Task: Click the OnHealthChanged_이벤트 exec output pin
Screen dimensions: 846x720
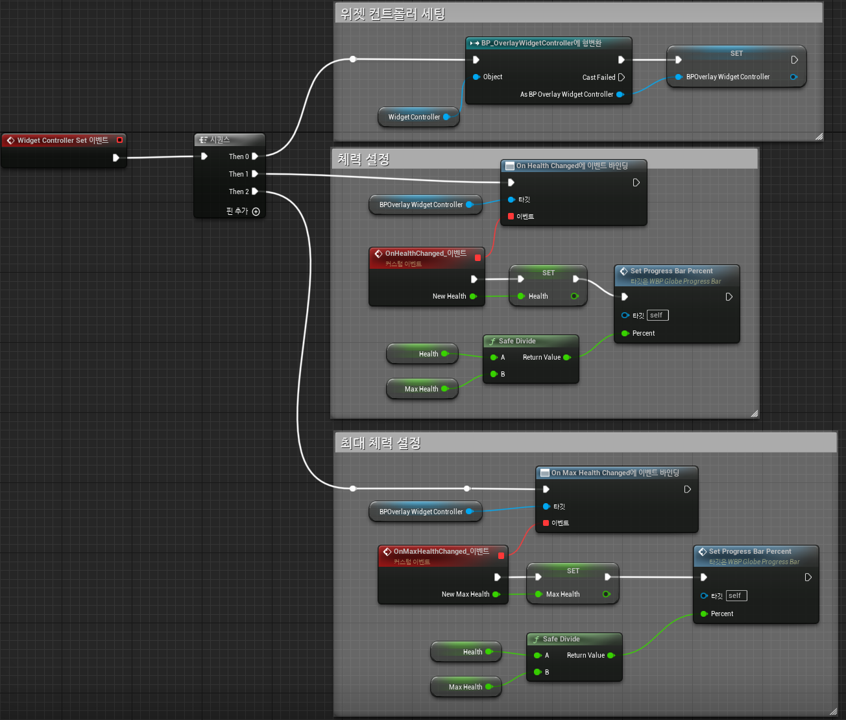Action: coord(474,279)
